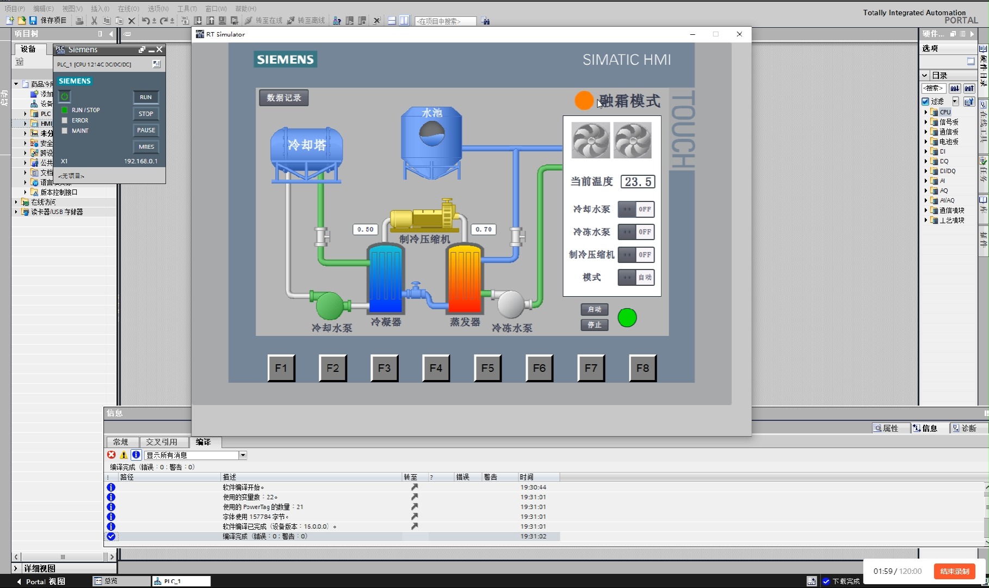Click the start runtime on PC icon
Viewport: 989px width, 588px height.
pos(234,21)
